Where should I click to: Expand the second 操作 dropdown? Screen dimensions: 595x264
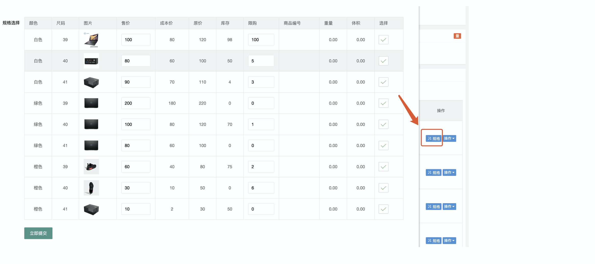point(449,173)
